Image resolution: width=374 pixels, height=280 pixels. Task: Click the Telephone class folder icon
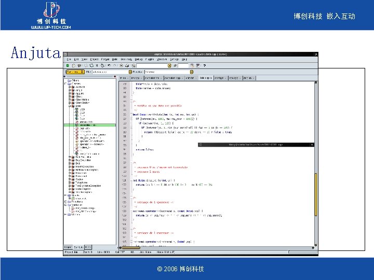(x=73, y=183)
